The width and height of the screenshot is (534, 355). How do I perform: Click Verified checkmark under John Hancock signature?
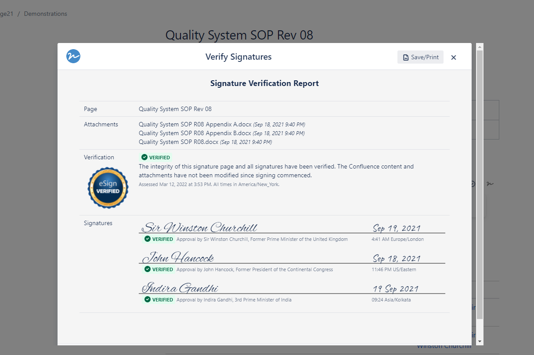point(148,269)
